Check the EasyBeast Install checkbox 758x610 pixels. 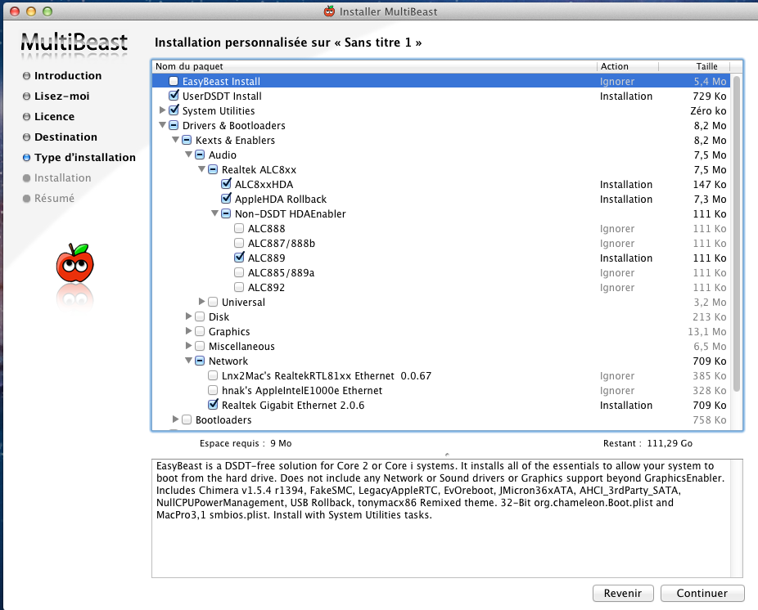pyautogui.click(x=174, y=81)
